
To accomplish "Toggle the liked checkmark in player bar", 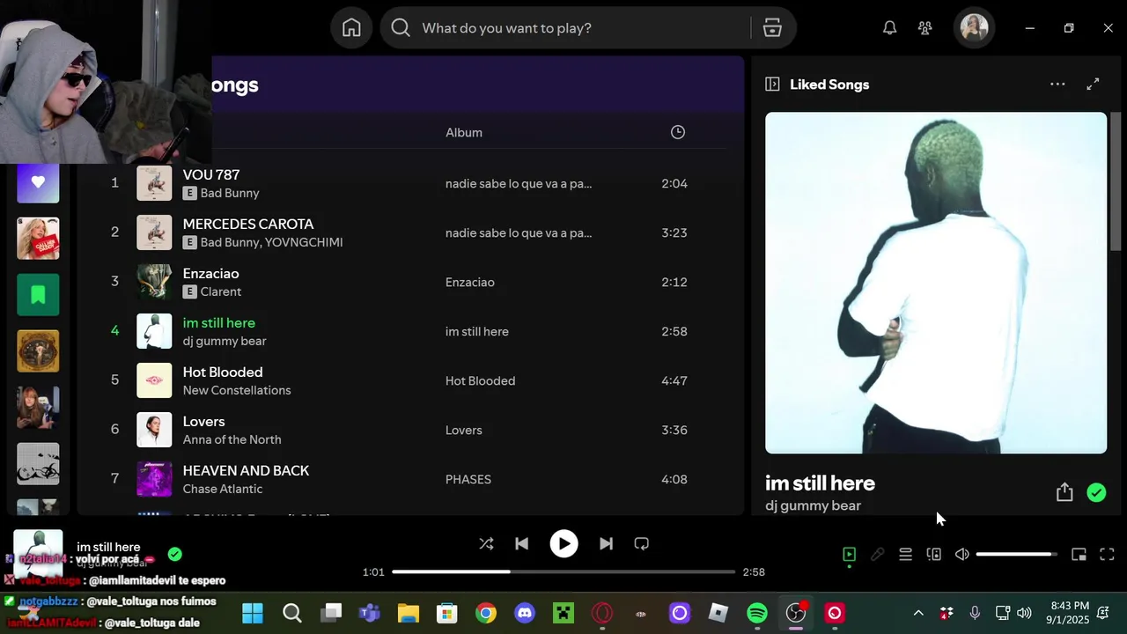I will click(x=174, y=554).
